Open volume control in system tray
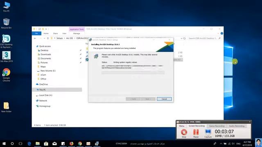The height and width of the screenshot is (147, 262). (x=233, y=143)
